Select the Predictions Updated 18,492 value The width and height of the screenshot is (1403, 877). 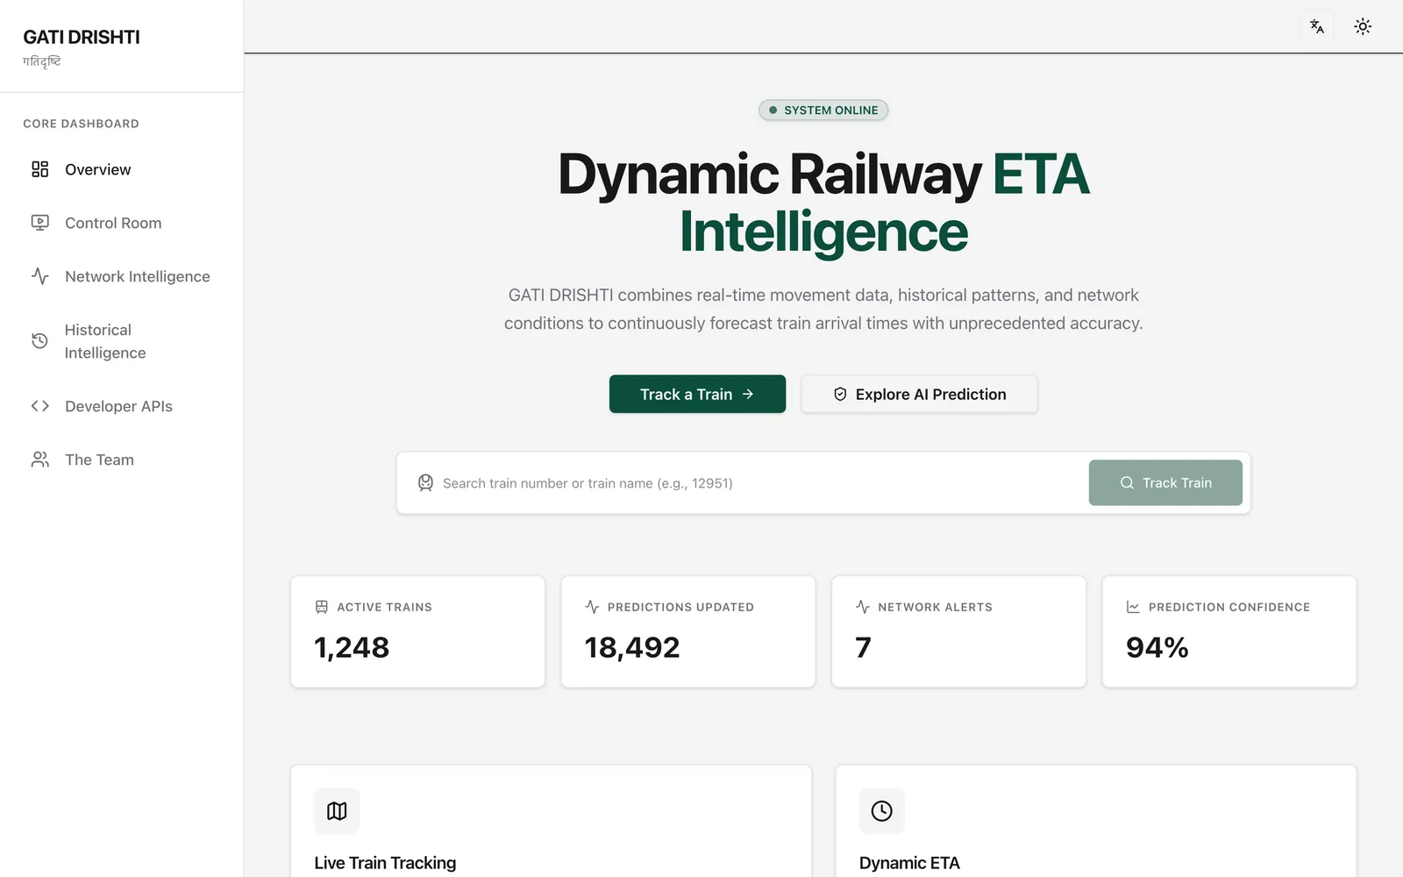632,648
